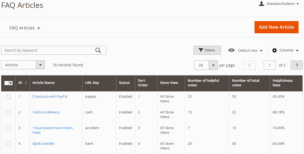Click the user account avatar icon
304x154 pixels.
click(261, 4)
